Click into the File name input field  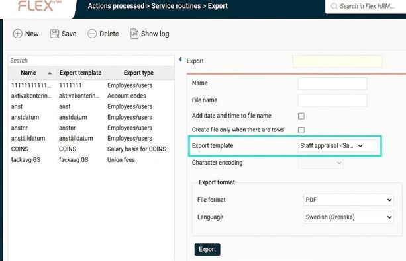[332, 100]
